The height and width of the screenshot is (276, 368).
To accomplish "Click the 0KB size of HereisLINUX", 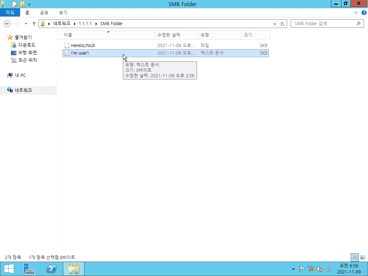I will pyautogui.click(x=263, y=46).
